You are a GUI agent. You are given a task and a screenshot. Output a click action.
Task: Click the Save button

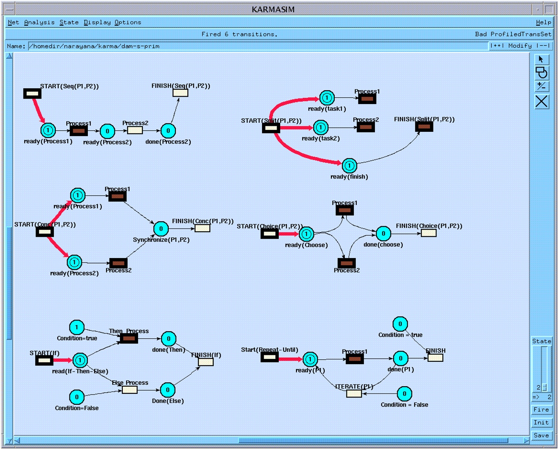541,435
